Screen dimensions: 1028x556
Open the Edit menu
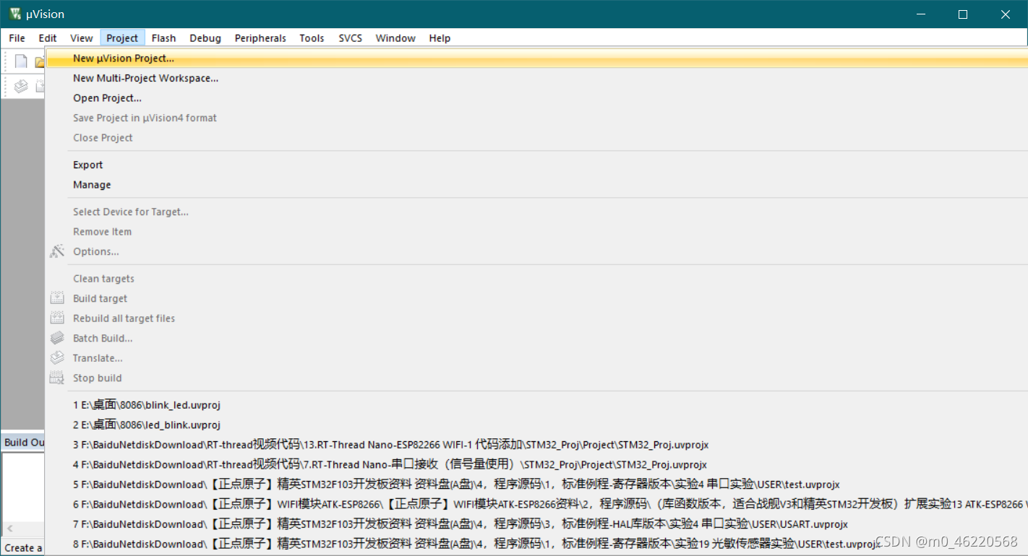click(x=48, y=38)
